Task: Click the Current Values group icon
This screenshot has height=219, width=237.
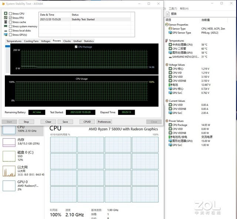Action: (x=167, y=101)
